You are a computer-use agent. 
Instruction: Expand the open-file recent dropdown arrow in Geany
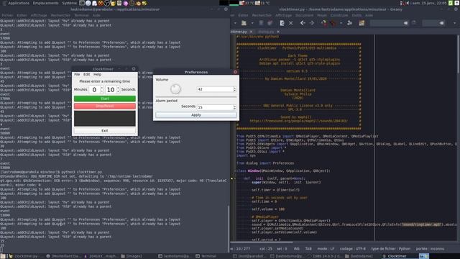click(x=252, y=23)
